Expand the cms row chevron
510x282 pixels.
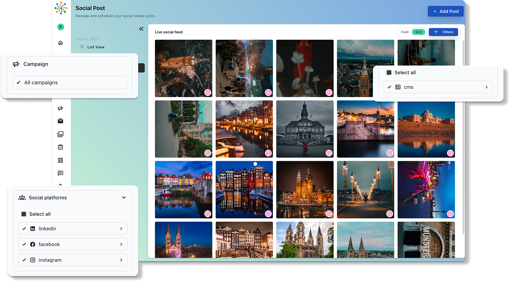pos(486,87)
